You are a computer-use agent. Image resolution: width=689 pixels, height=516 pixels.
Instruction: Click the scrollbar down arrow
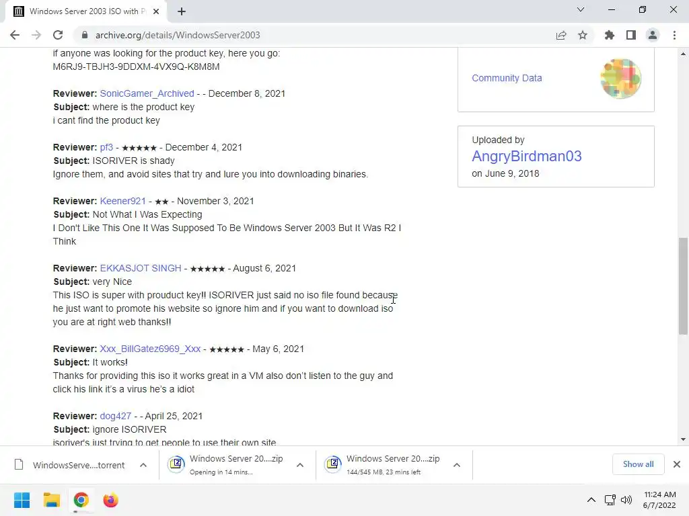683,439
